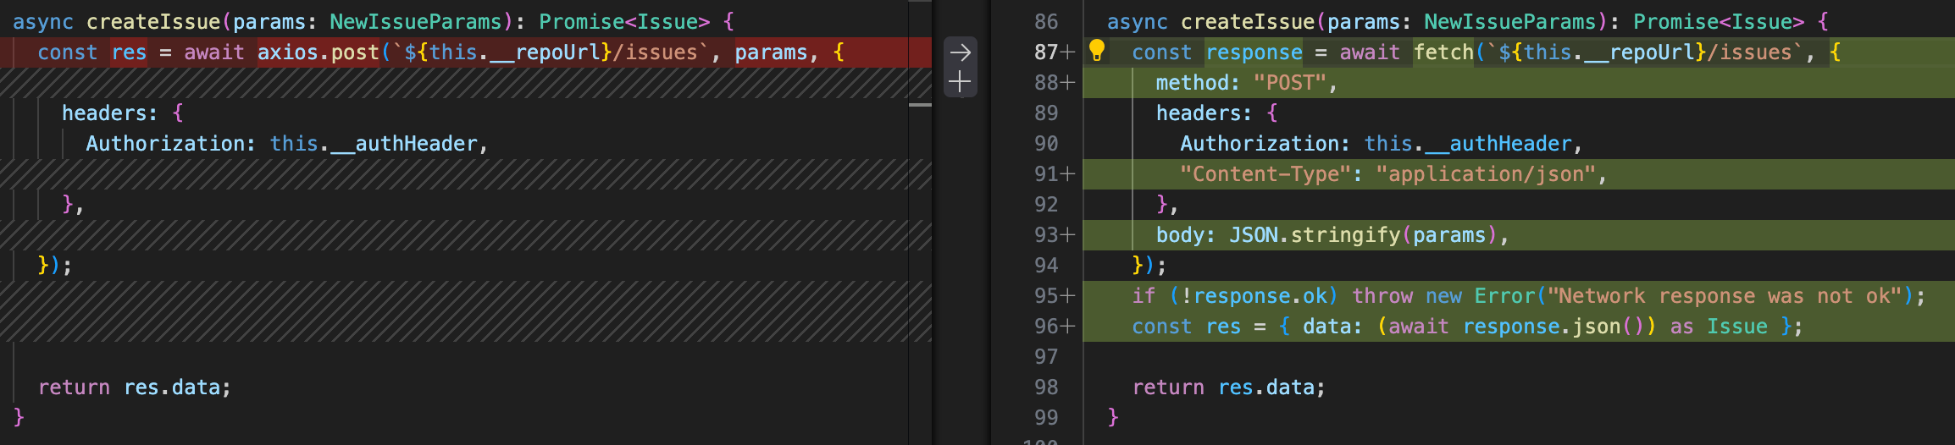Click the highlighted 'response' variable on line 87
This screenshot has width=1955, height=445.
point(1254,52)
